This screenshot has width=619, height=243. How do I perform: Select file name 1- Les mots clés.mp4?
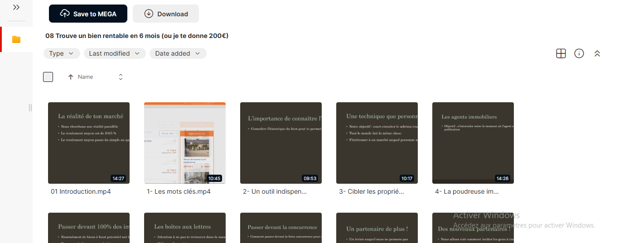(179, 191)
